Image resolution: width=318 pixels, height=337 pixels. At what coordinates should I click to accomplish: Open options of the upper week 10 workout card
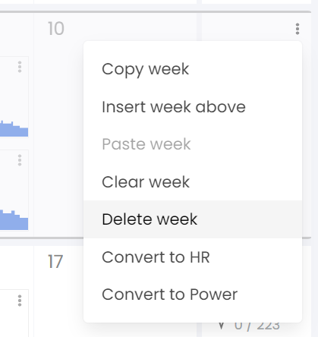[20, 67]
